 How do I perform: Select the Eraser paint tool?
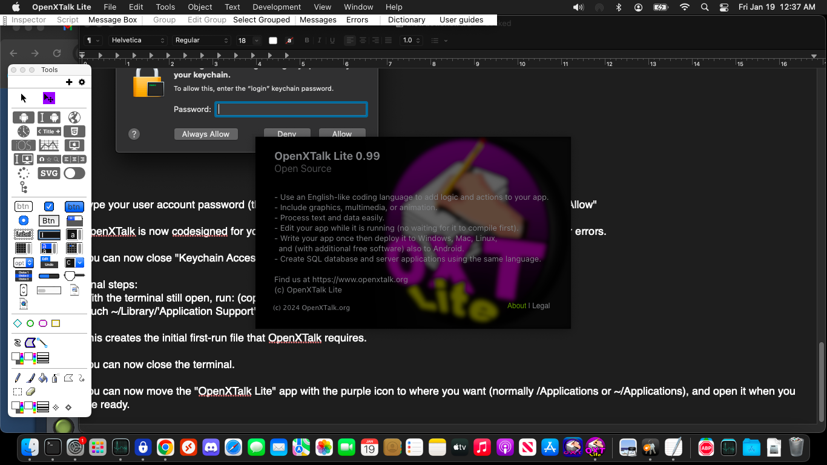(x=30, y=392)
